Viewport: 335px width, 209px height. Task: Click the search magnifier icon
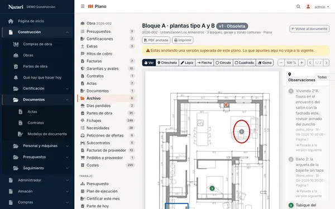(x=298, y=7)
